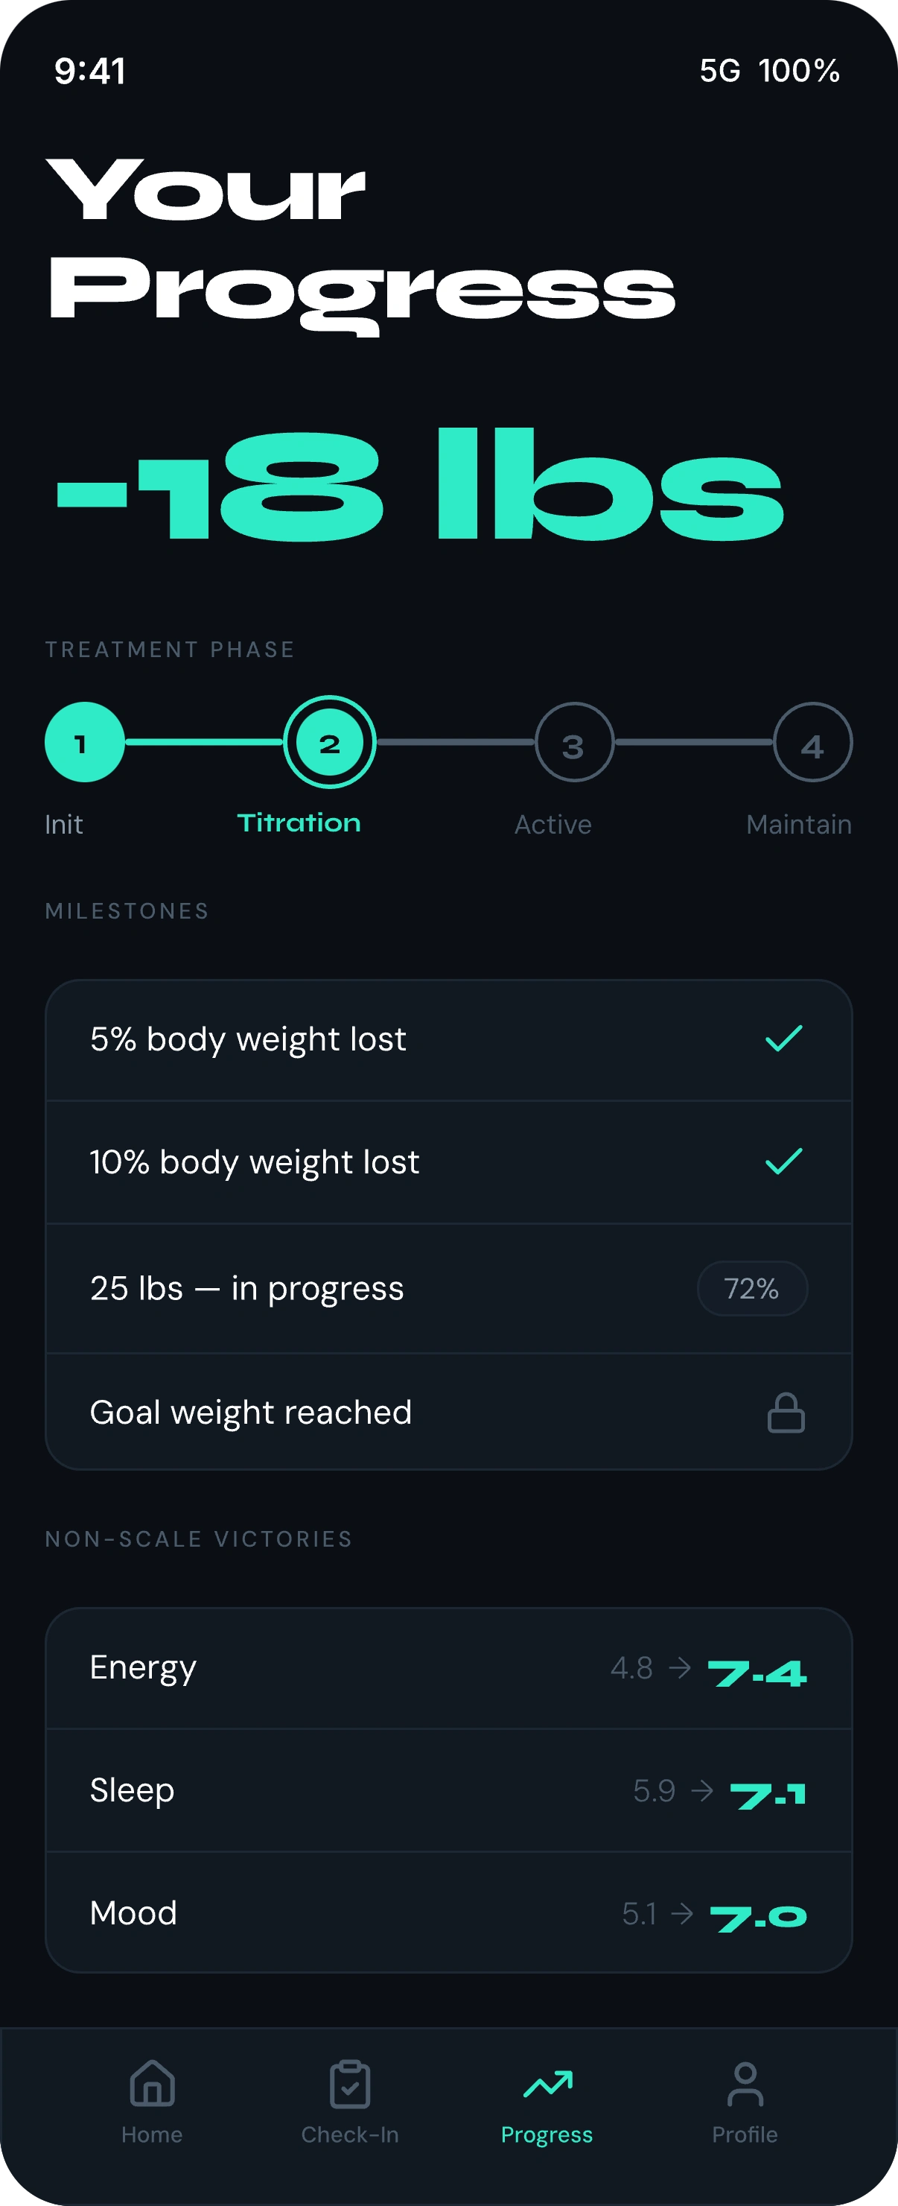The width and height of the screenshot is (898, 2206).
Task: Tap phase step 4 circle
Action: [x=812, y=741]
